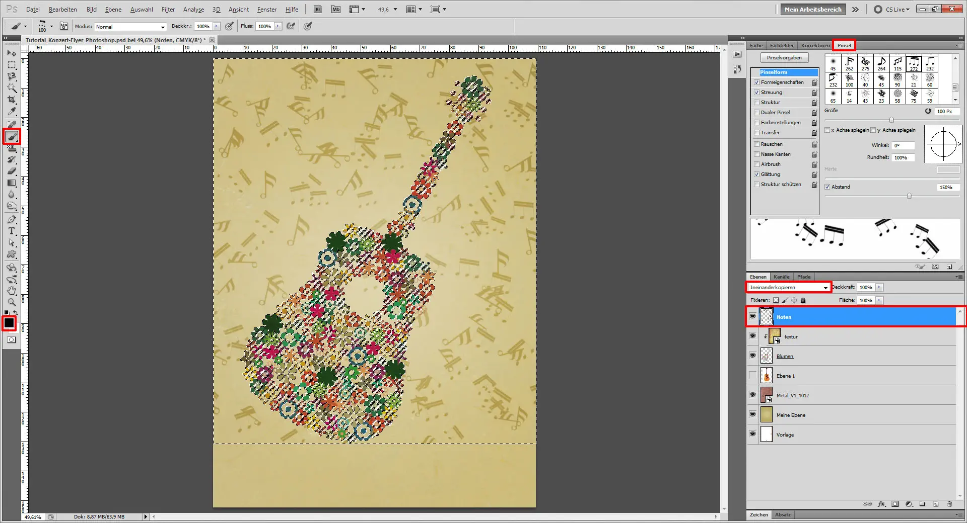Screen dimensions: 967x523
Task: Select the Clone Stamp tool
Action: (x=11, y=148)
